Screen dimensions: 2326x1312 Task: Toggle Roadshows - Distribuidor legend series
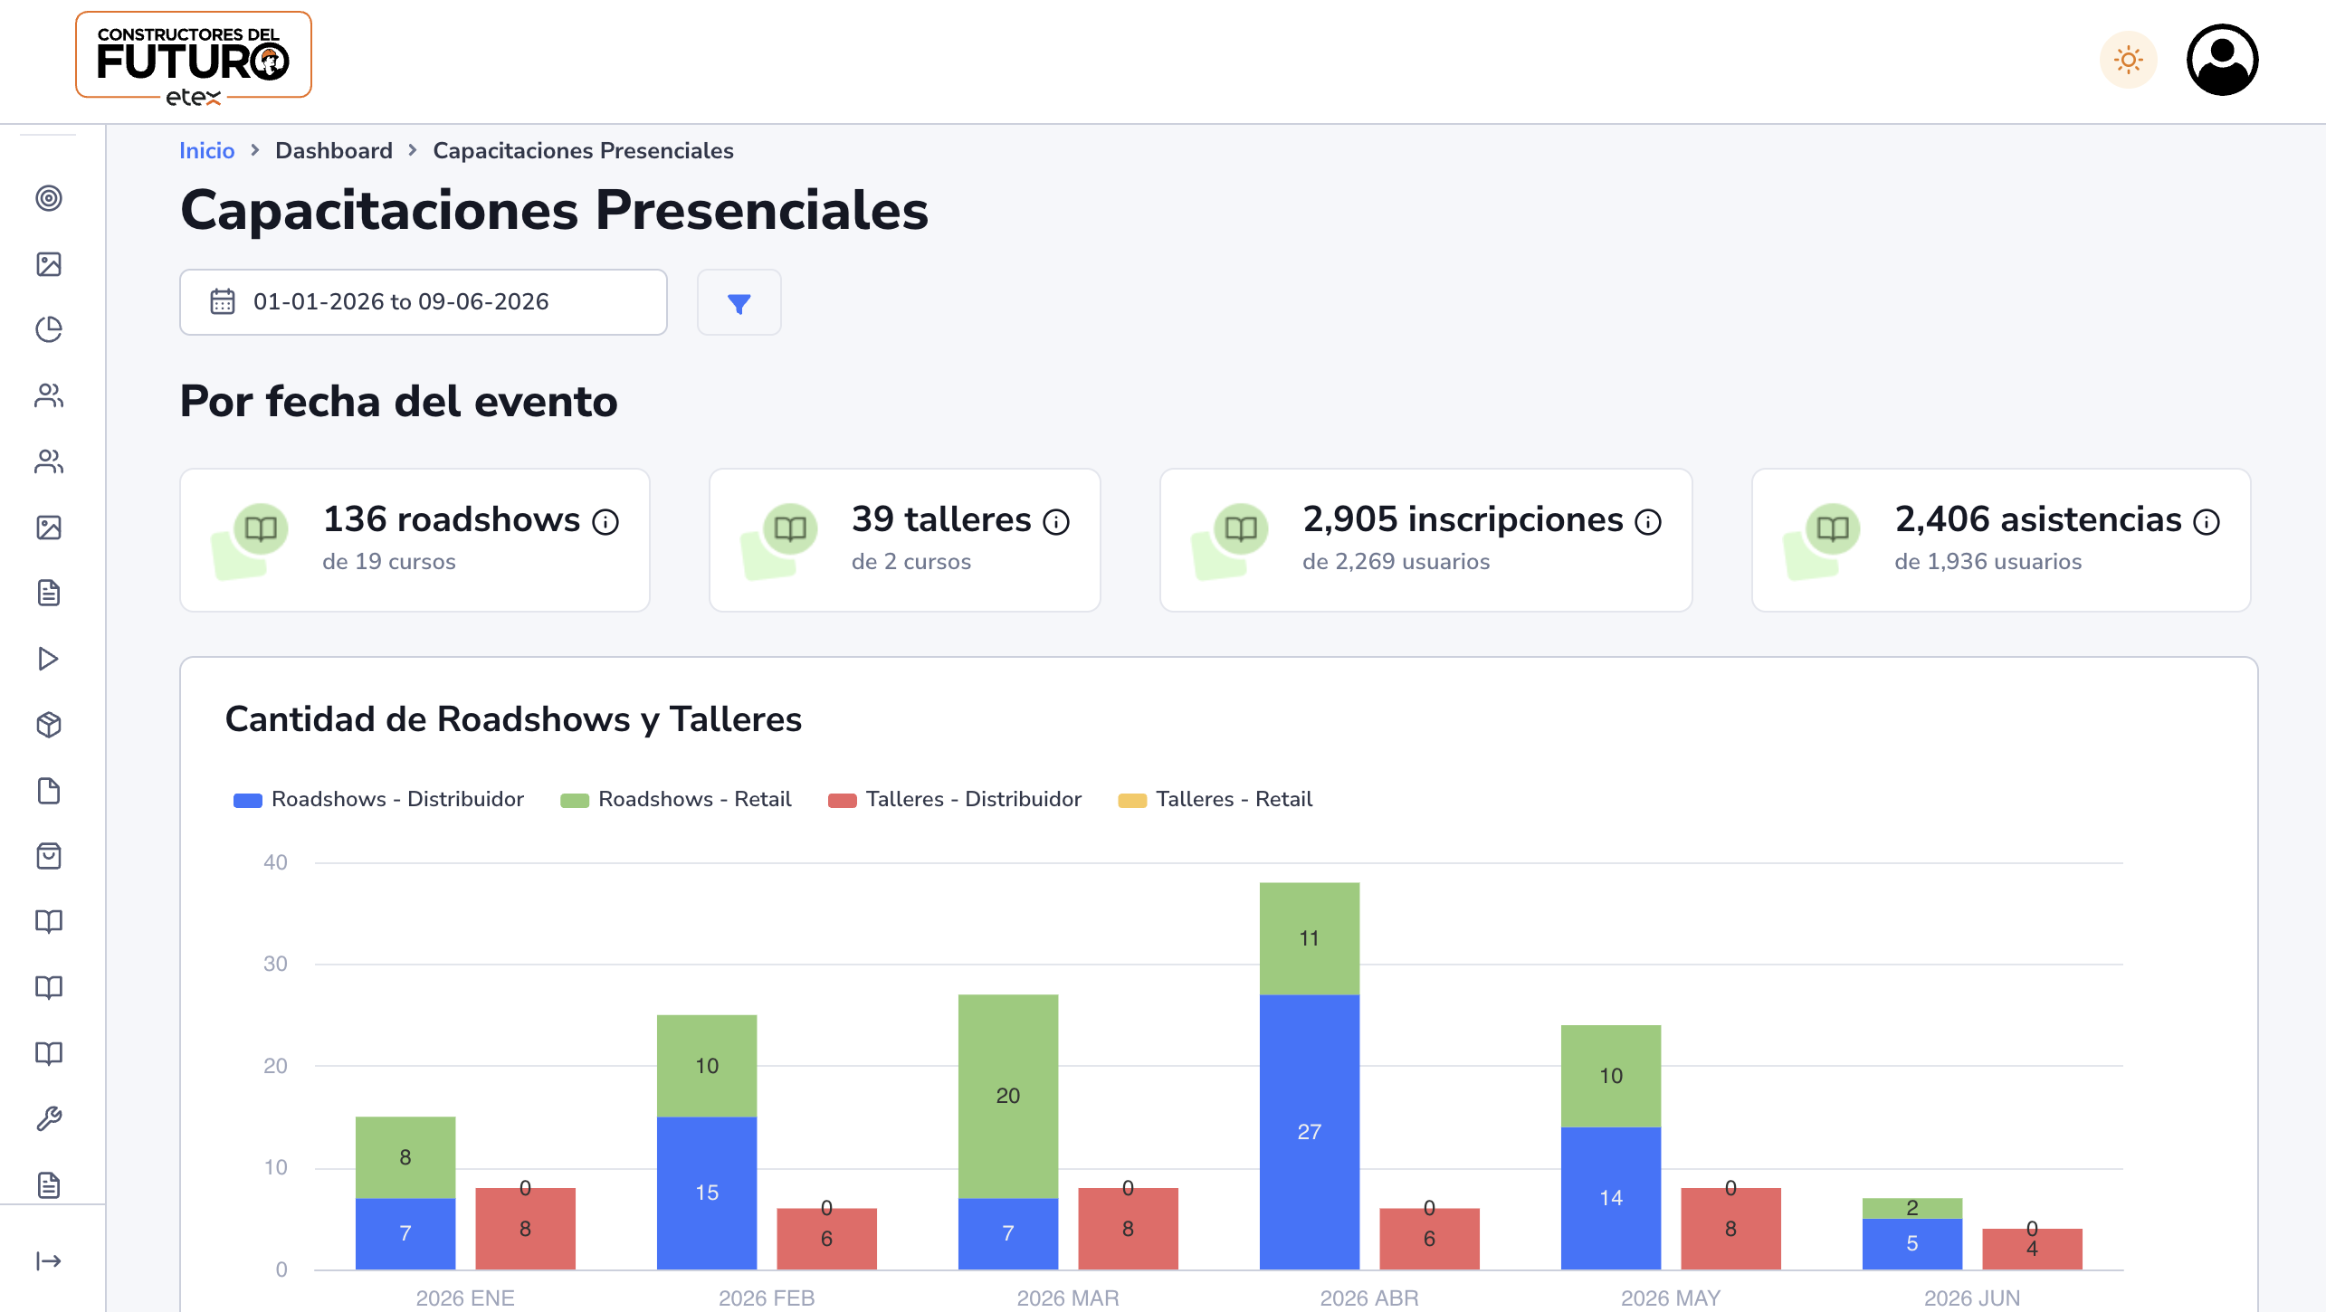point(378,799)
